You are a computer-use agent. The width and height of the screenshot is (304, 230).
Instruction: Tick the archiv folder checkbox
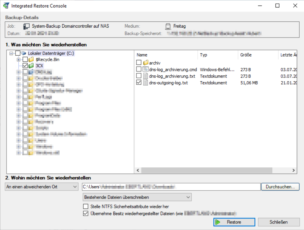[139, 63]
